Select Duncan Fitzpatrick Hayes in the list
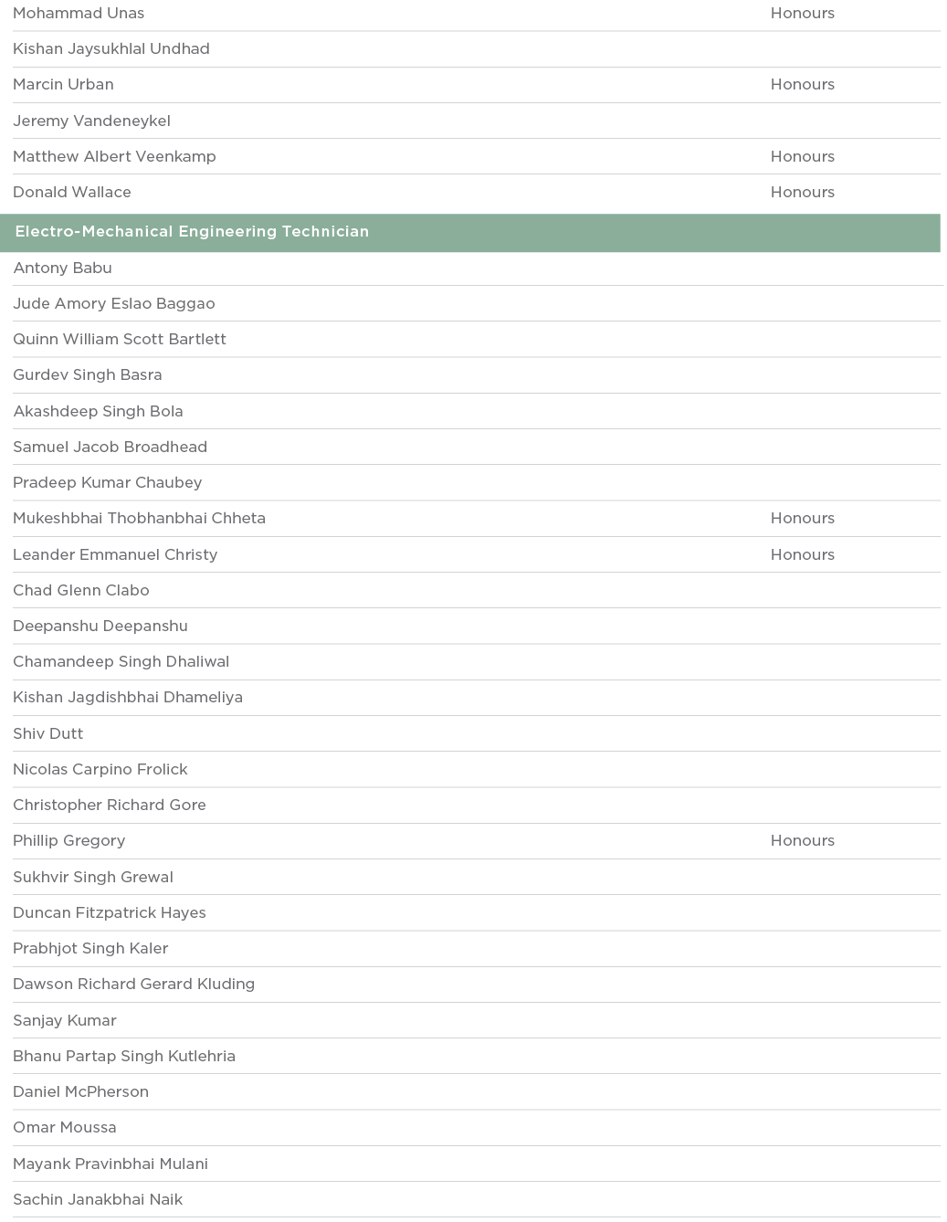 pyautogui.click(x=110, y=913)
